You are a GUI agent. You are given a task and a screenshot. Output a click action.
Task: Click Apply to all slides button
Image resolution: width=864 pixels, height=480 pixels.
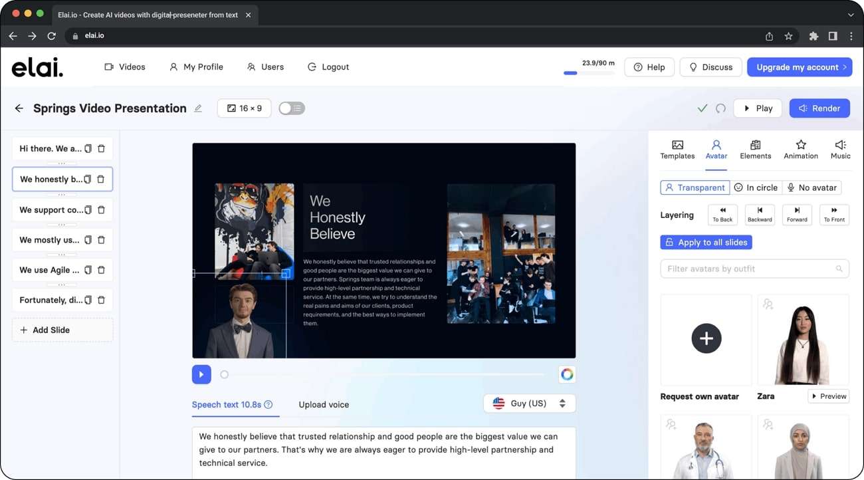[706, 243]
